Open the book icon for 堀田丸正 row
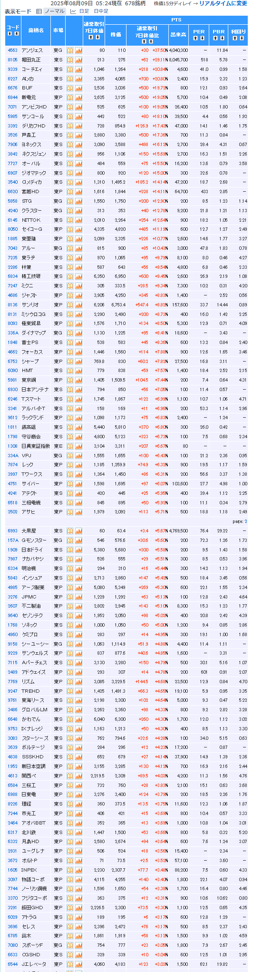The width and height of the screenshot is (253, 972). pos(70,60)
